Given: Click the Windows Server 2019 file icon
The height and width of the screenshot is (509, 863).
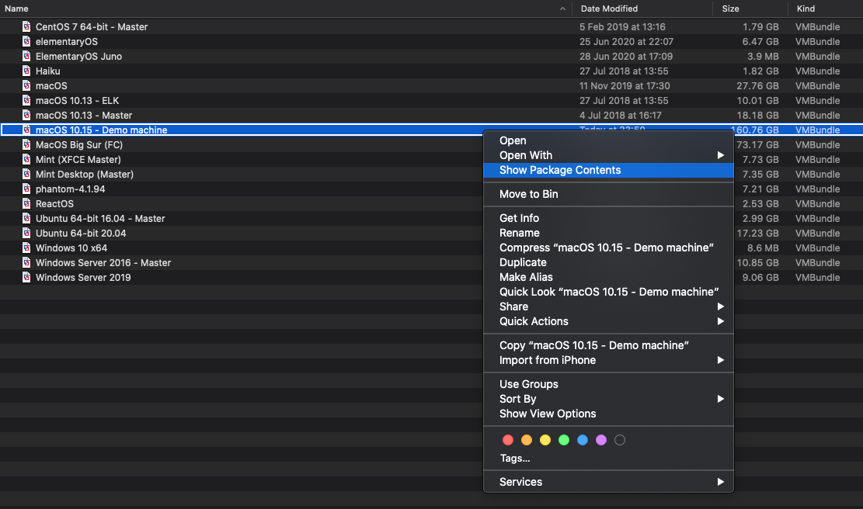Looking at the screenshot, I should point(26,277).
